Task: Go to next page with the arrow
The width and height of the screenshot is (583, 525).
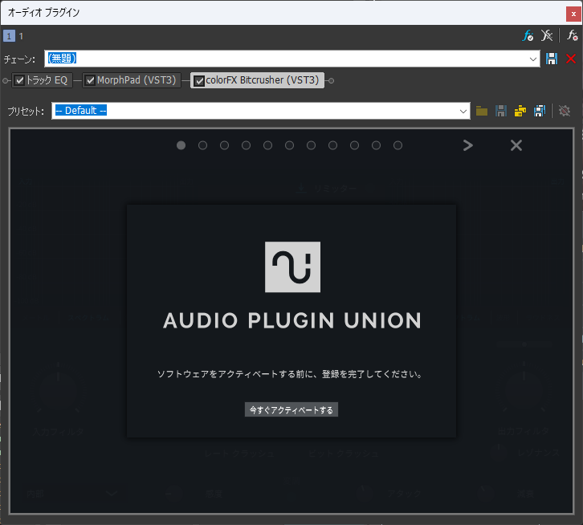Action: pyautogui.click(x=468, y=145)
